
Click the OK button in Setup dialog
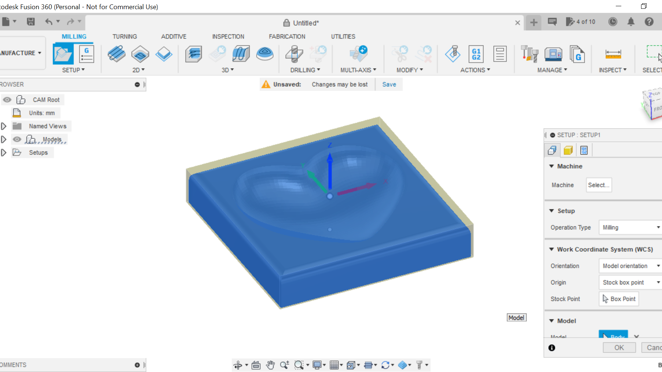click(x=619, y=348)
